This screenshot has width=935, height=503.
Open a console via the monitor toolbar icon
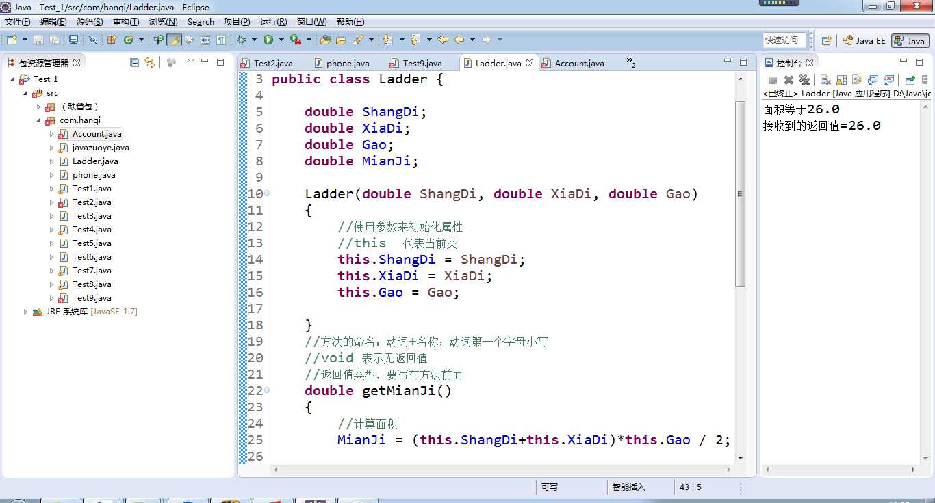pyautogui.click(x=73, y=40)
